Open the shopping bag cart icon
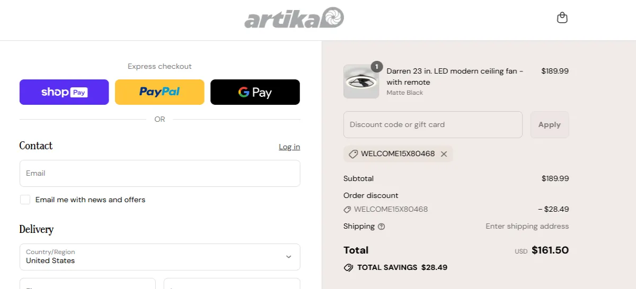 [x=562, y=18]
